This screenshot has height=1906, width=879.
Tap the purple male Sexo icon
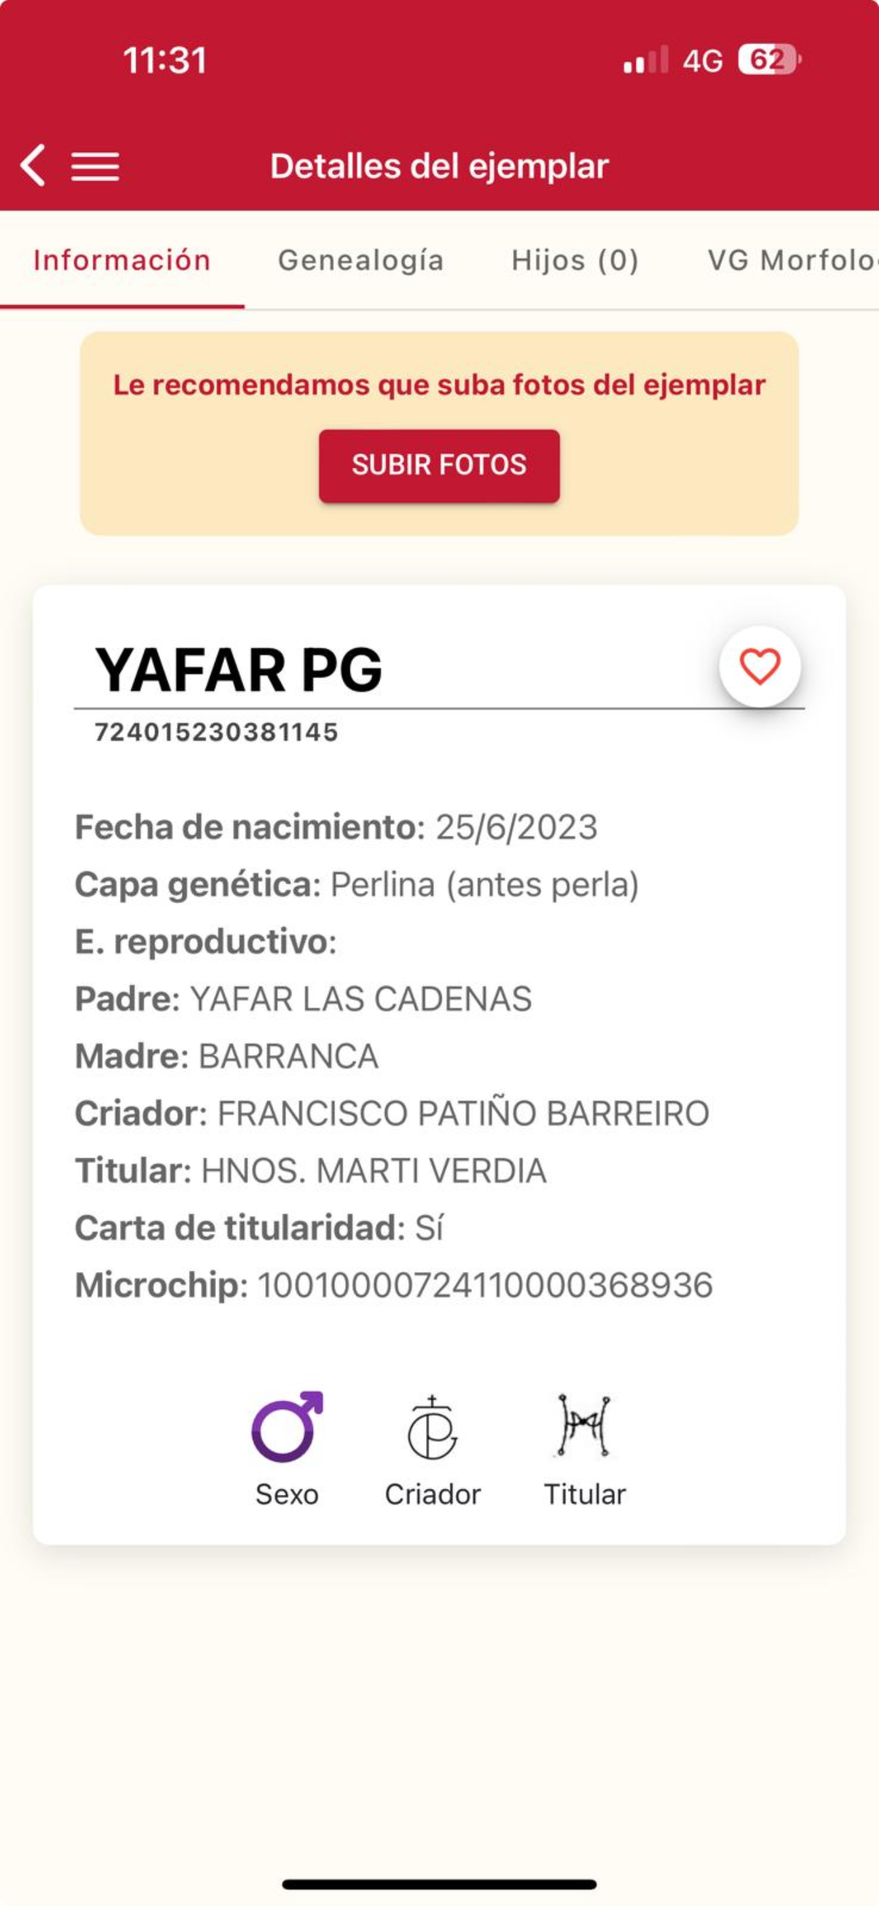(287, 1427)
